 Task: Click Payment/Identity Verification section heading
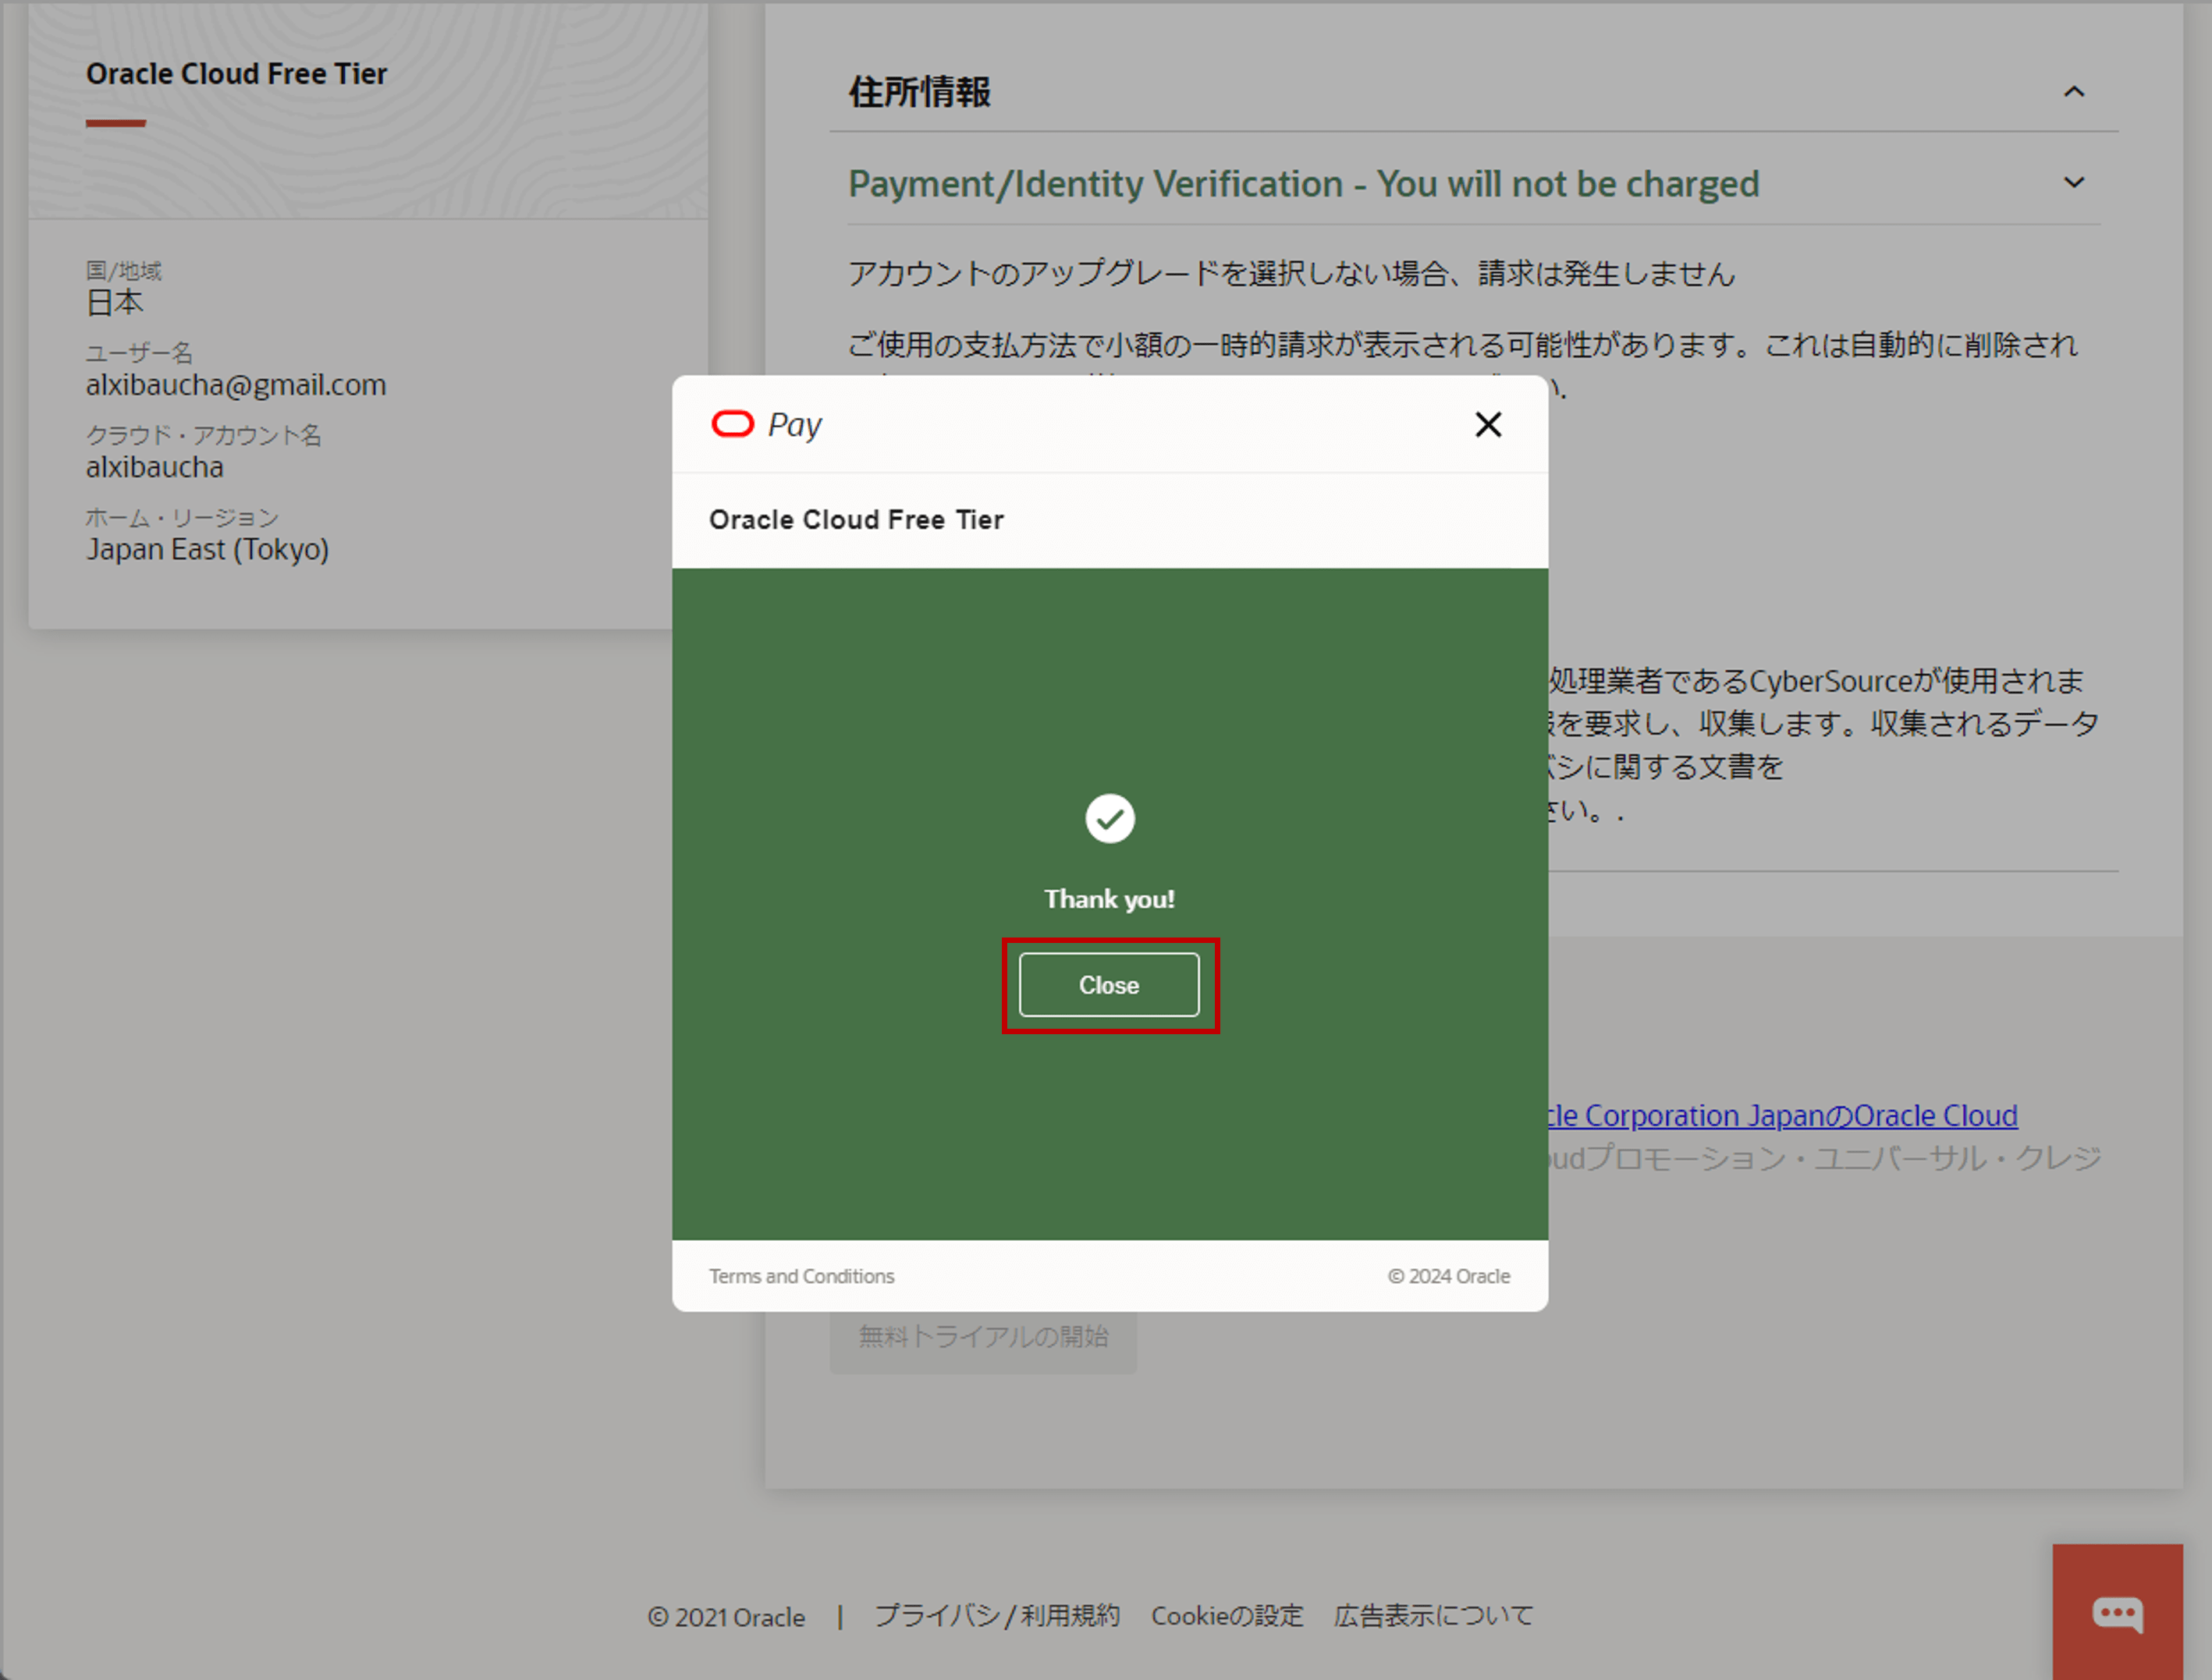(1304, 184)
